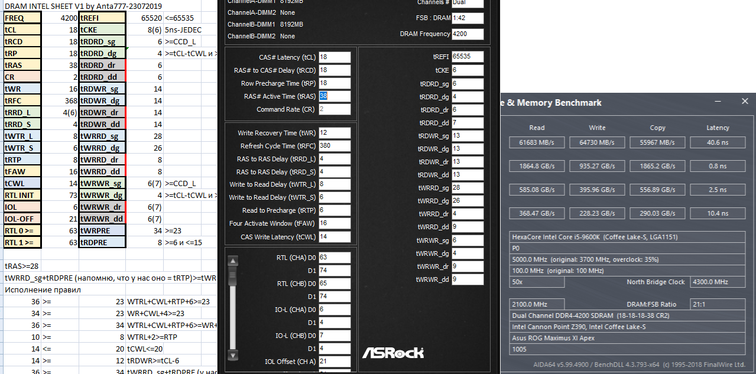The image size is (756, 374).
Task: Click the tCKE field in ASRock panel
Action: click(x=468, y=70)
